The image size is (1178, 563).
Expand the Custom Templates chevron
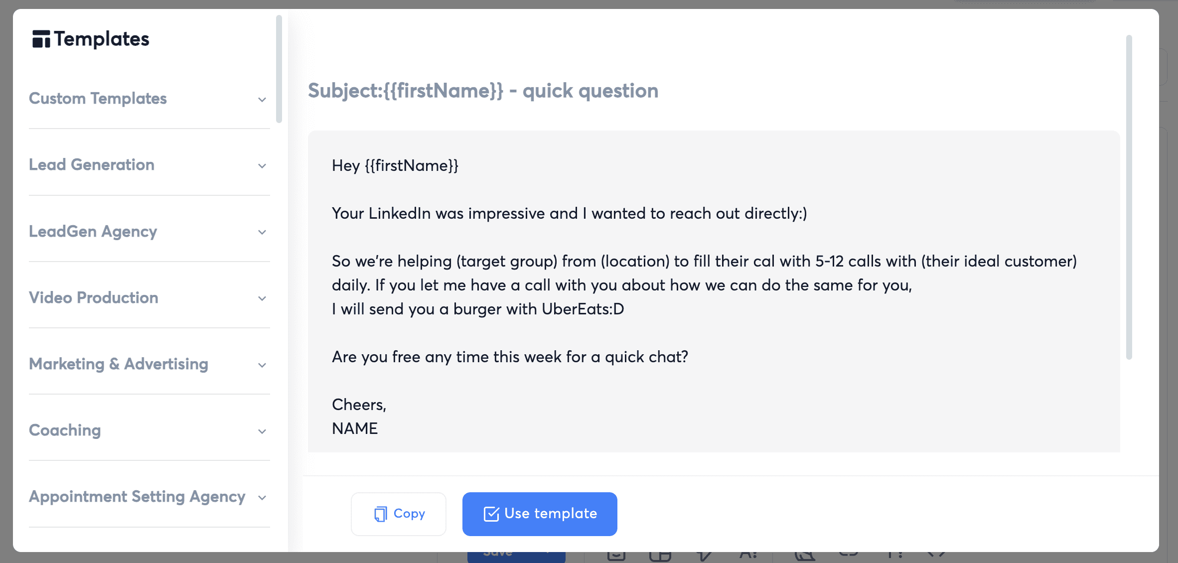(x=262, y=100)
